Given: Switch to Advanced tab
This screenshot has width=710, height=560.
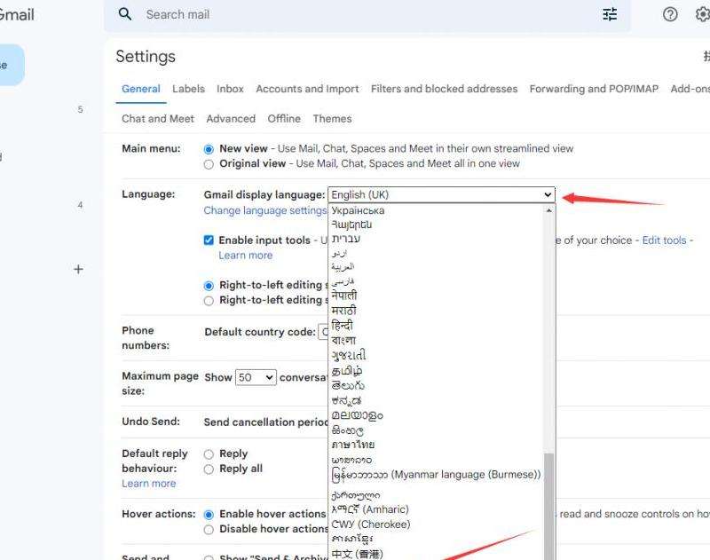Looking at the screenshot, I should click(231, 119).
